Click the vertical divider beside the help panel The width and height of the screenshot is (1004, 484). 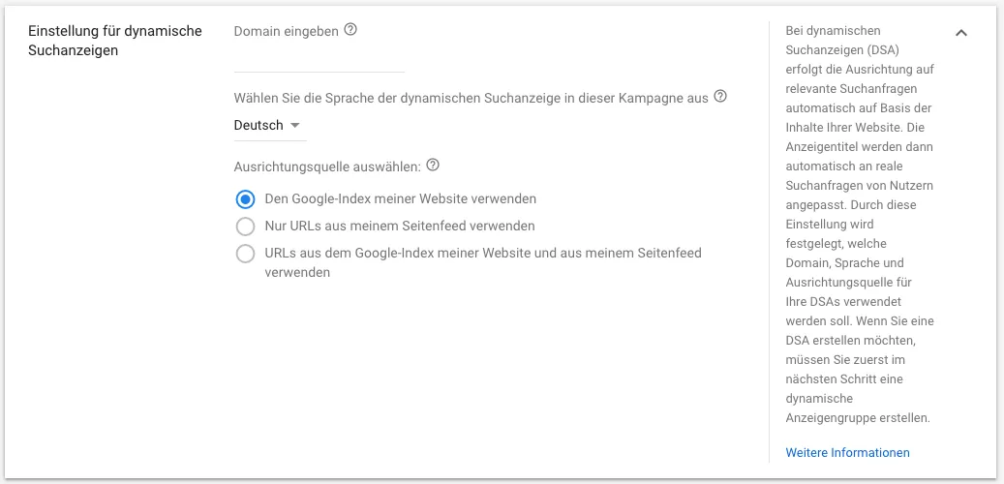coord(769,242)
